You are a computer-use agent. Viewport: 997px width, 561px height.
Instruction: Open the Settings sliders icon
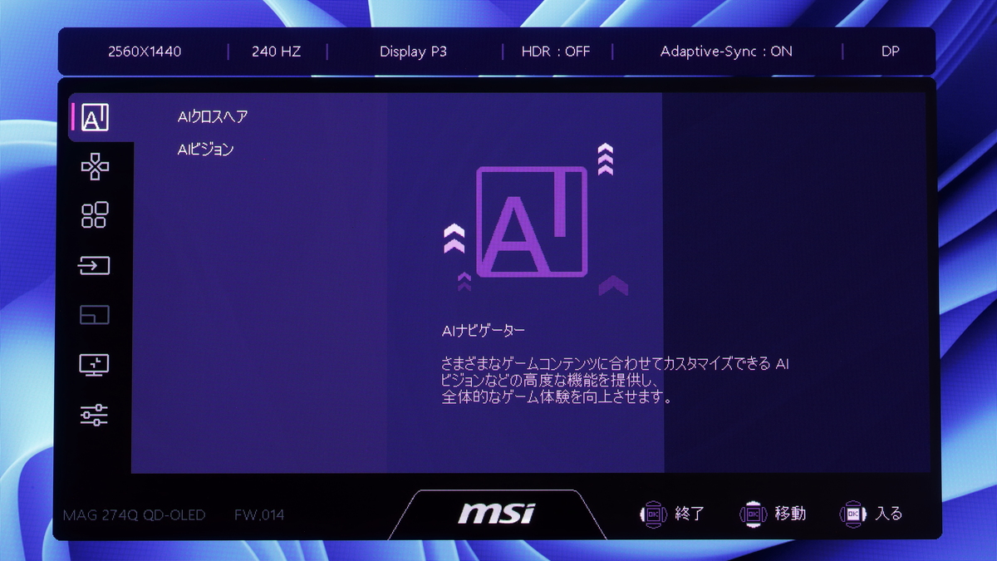pos(95,414)
